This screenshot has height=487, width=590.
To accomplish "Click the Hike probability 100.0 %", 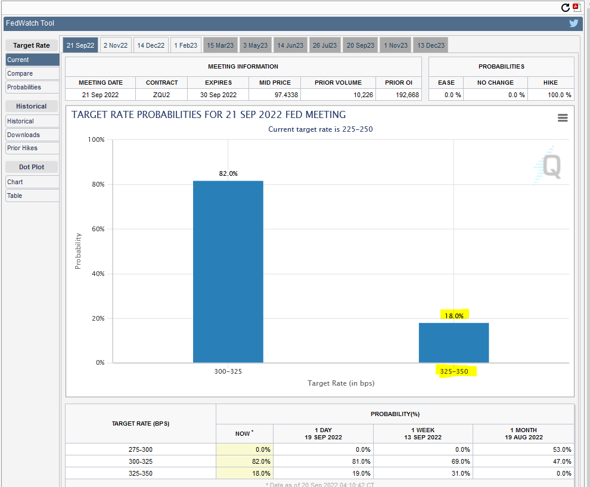I will tap(559, 95).
